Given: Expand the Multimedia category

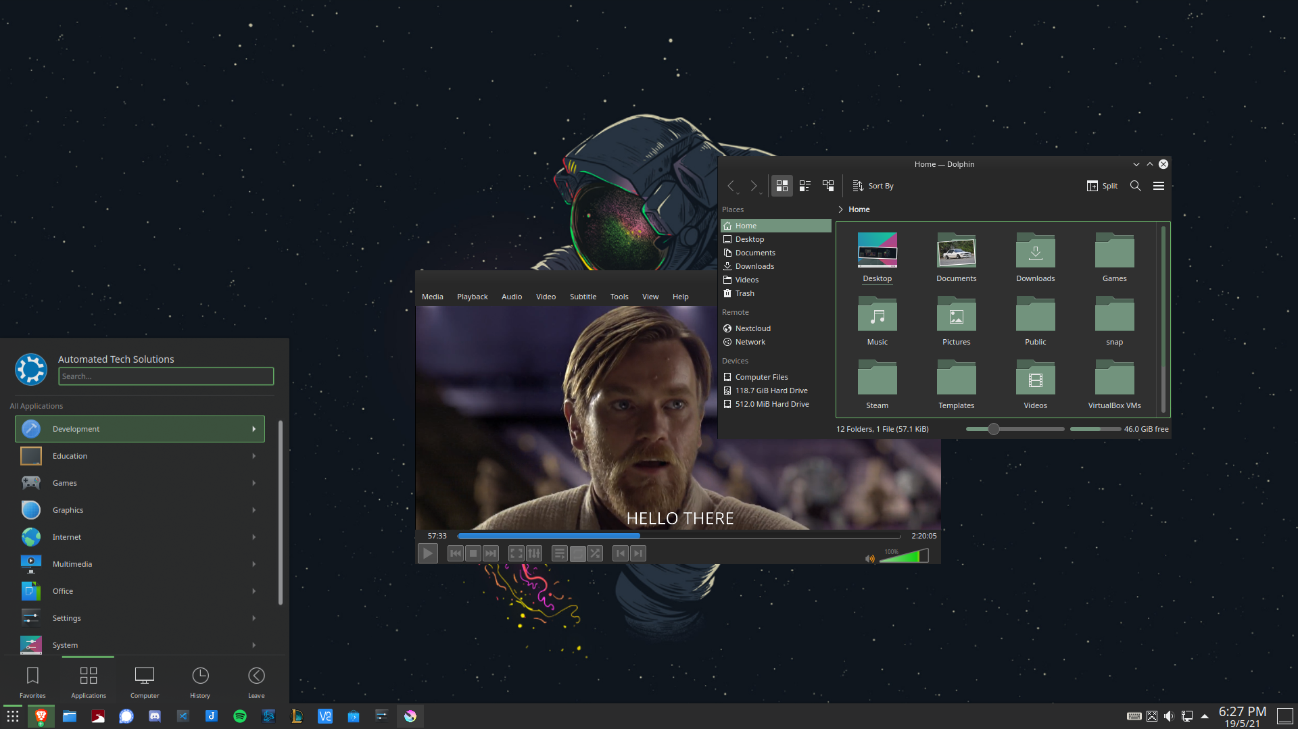Looking at the screenshot, I should [x=140, y=564].
